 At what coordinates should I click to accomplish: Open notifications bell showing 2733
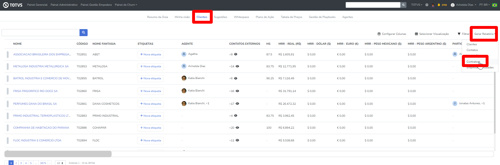click(x=442, y=5)
